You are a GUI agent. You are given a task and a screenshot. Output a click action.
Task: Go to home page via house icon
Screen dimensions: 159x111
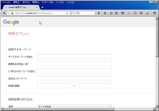pyautogui.click(x=105, y=13)
